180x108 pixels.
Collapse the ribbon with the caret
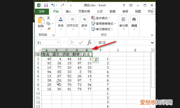[152, 35]
